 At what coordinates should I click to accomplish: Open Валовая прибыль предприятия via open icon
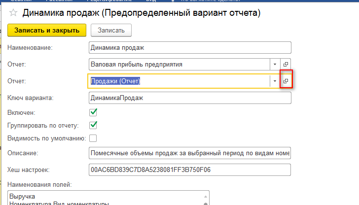(286, 64)
